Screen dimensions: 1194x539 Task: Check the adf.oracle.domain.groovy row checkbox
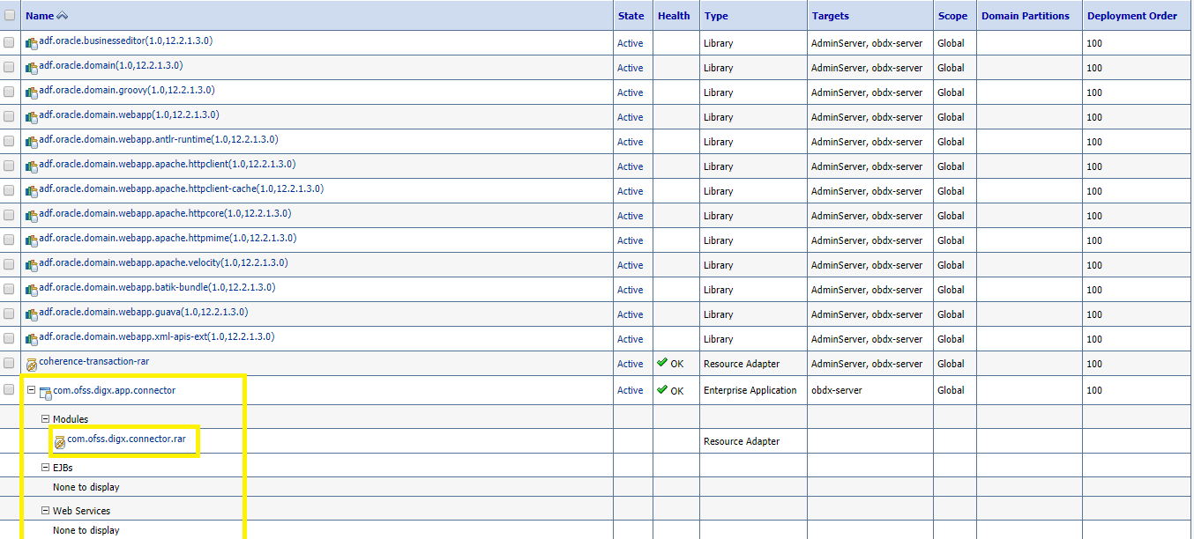9,92
